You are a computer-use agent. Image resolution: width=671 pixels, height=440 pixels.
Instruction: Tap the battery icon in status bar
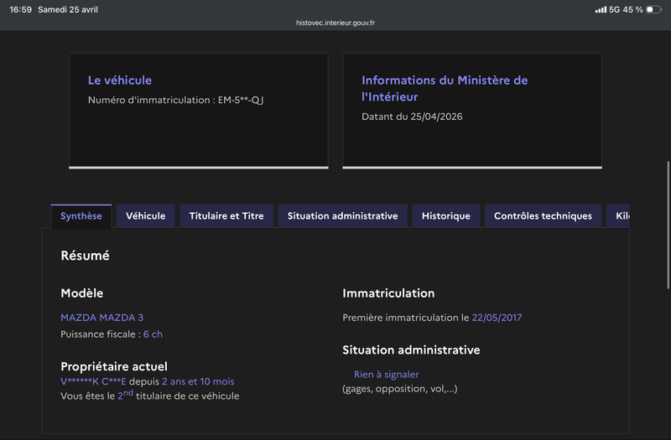point(653,9)
